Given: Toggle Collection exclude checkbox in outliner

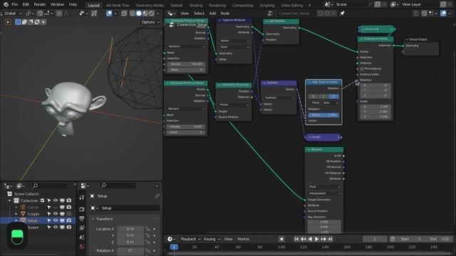Looking at the screenshot, I should pyautogui.click(x=43, y=201).
